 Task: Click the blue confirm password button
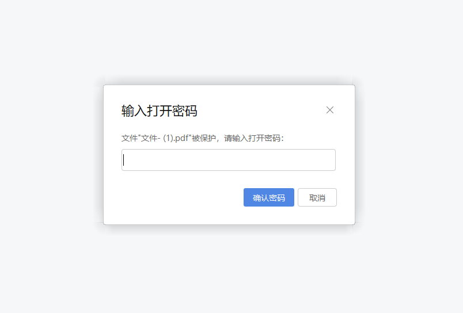(269, 197)
